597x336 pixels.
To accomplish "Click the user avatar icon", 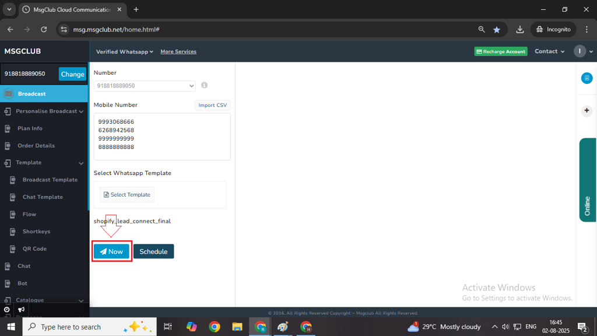I will pyautogui.click(x=580, y=51).
